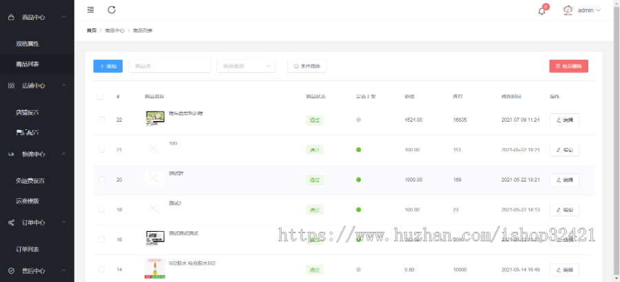Toggle on-sale dot for row 14
The height and width of the screenshot is (282, 620).
(x=358, y=270)
